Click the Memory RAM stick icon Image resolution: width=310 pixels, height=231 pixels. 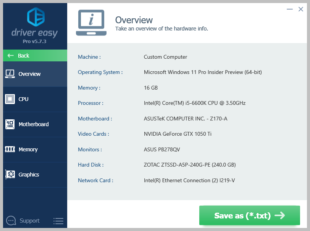(x=10, y=149)
